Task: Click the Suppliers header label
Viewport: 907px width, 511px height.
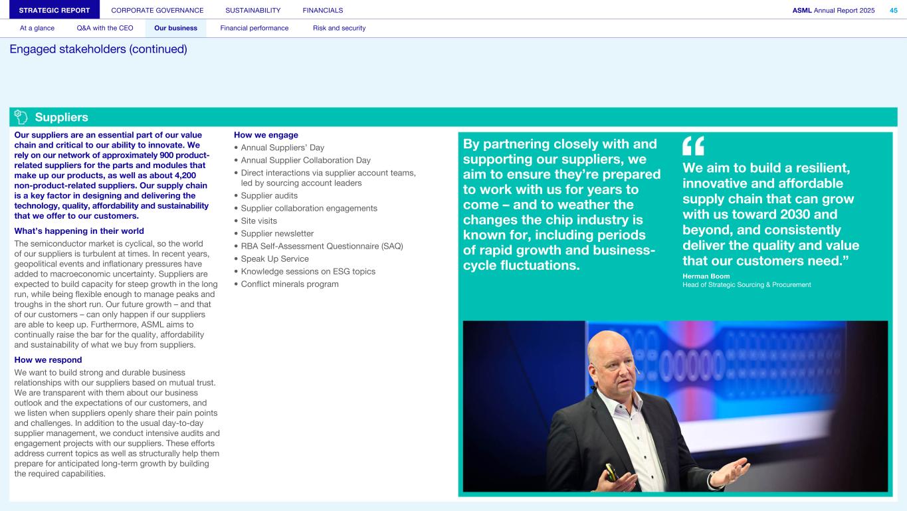Action: point(61,118)
